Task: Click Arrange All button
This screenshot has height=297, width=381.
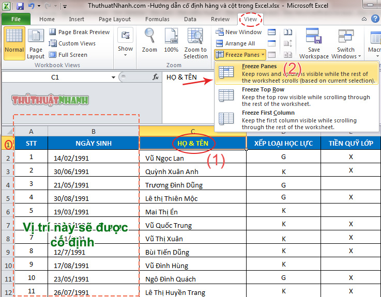Action: (x=235, y=43)
